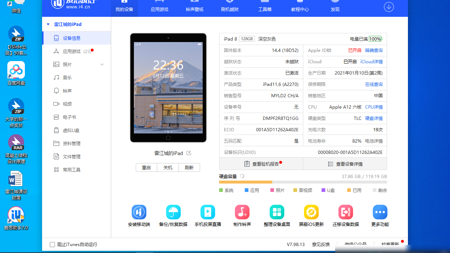Select 设备信息 in sidebar
The width and height of the screenshot is (450, 253).
(76, 38)
